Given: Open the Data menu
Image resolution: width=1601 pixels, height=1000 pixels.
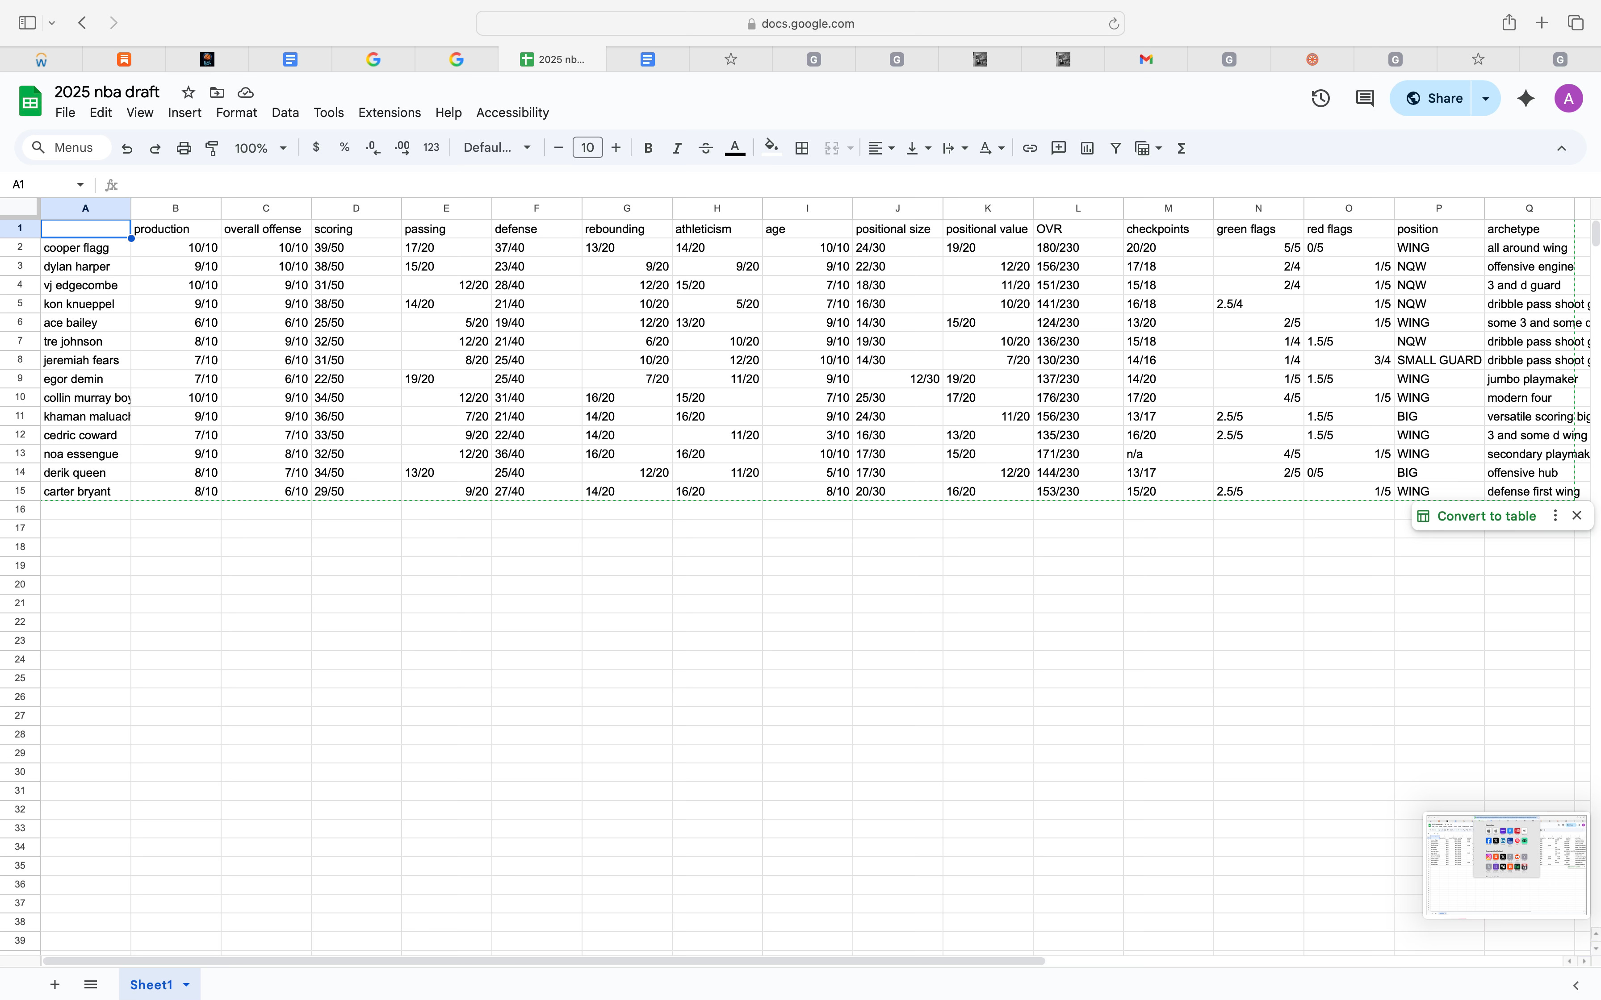Looking at the screenshot, I should point(285,112).
